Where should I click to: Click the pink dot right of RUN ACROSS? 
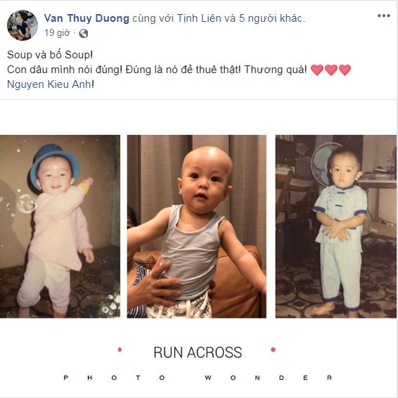tap(273, 349)
